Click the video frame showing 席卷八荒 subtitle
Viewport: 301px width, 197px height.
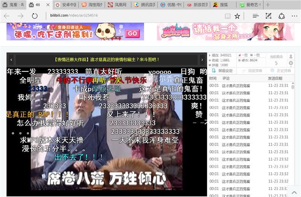pyautogui.click(x=106, y=132)
